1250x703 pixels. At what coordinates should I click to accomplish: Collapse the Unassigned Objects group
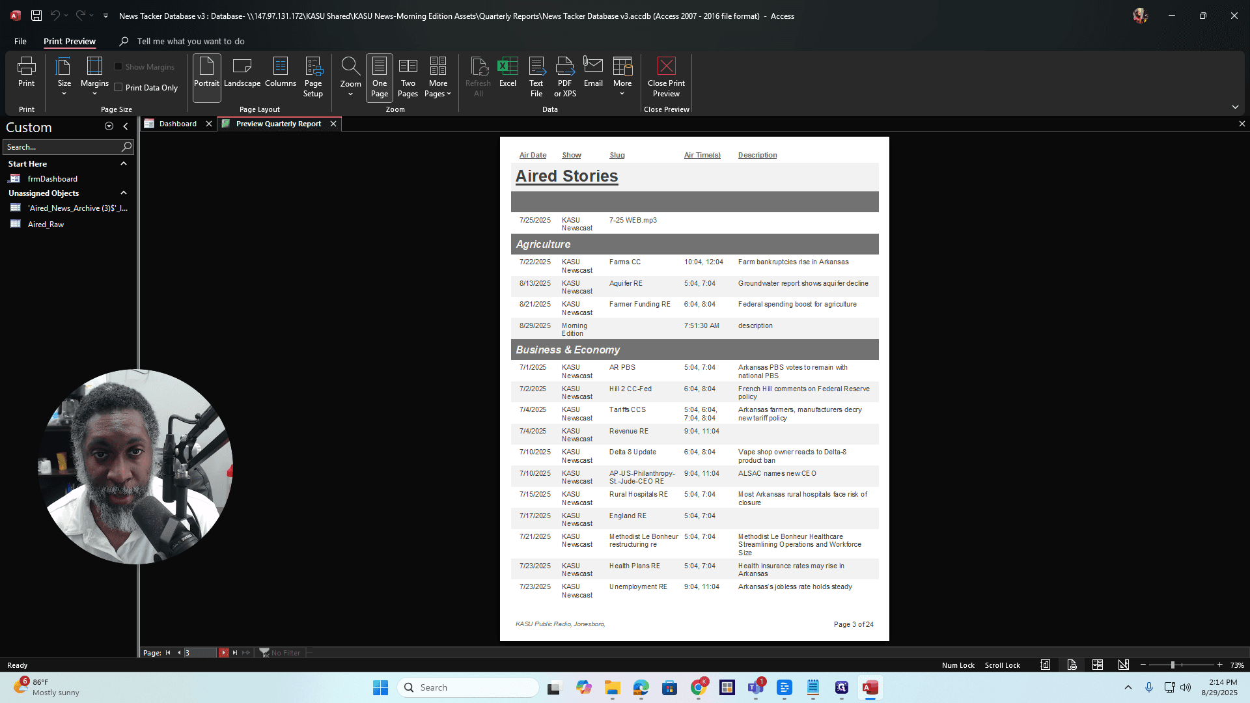tap(124, 193)
